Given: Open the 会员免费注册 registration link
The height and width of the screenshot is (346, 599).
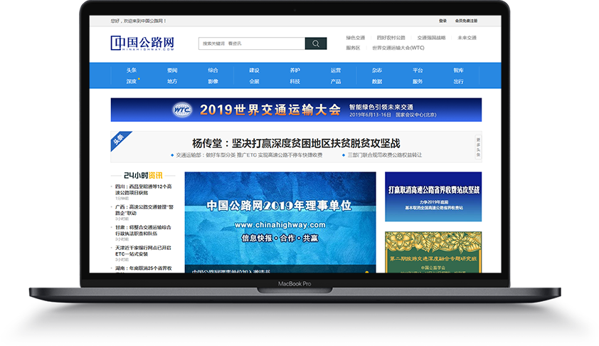Looking at the screenshot, I should click(x=466, y=21).
